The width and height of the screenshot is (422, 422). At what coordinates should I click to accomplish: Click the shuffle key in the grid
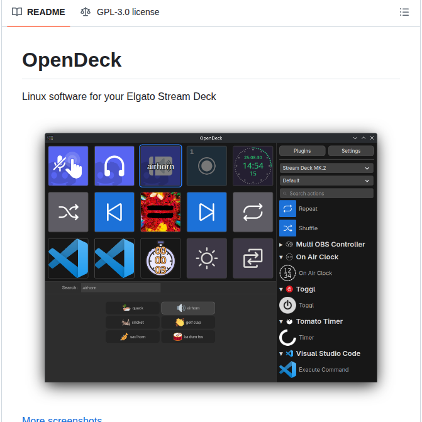click(x=68, y=212)
